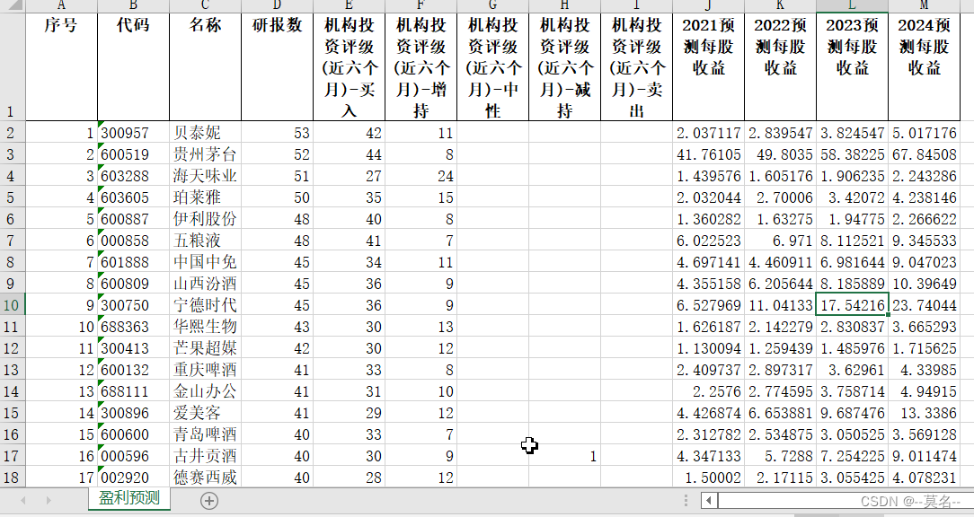Select the cell containing 珀莱雅
This screenshot has width=974, height=517.
click(205, 197)
